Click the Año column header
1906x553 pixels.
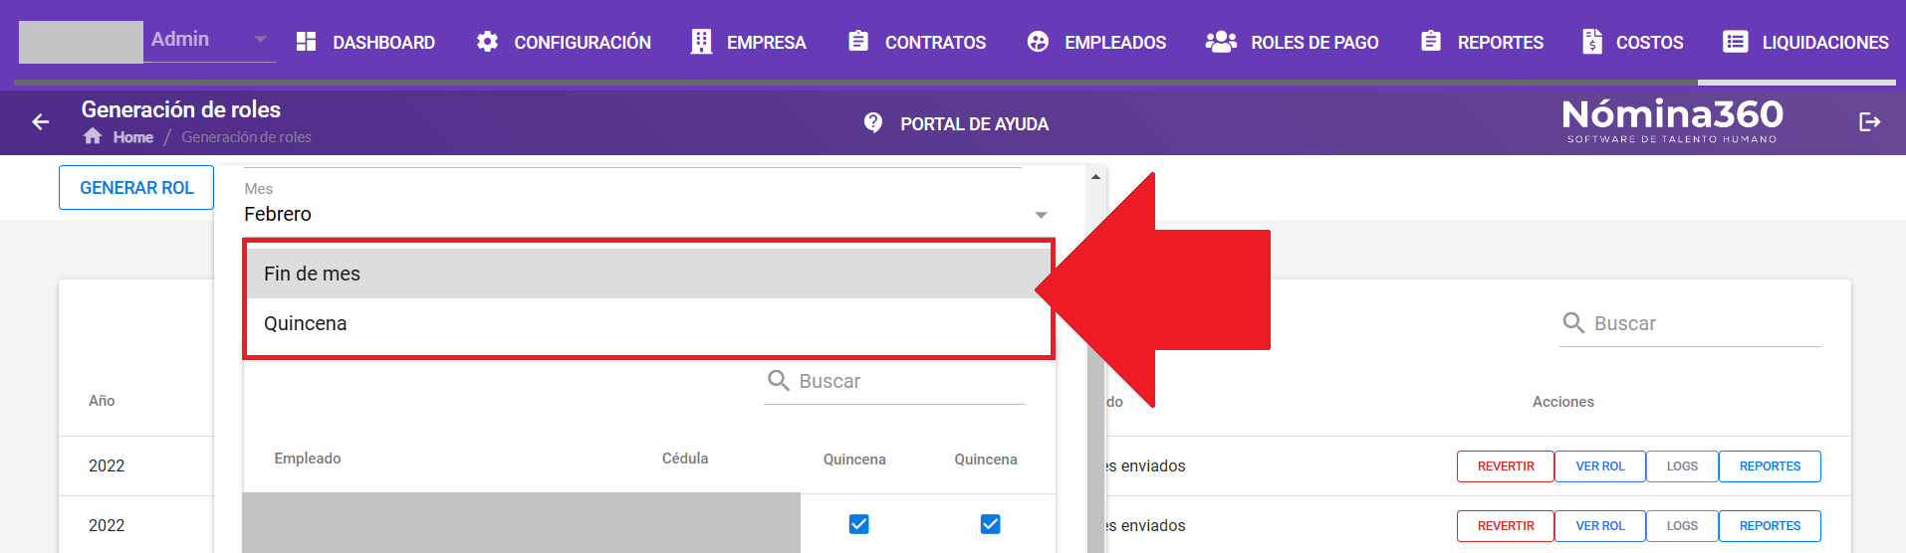coord(102,401)
